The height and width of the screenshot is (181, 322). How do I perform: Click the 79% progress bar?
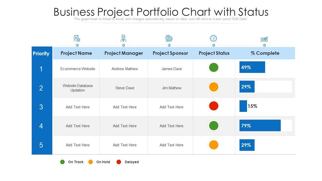pos(260,125)
